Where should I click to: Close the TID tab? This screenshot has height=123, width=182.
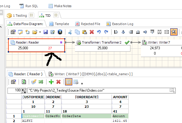pyautogui.click(x=56, y=15)
